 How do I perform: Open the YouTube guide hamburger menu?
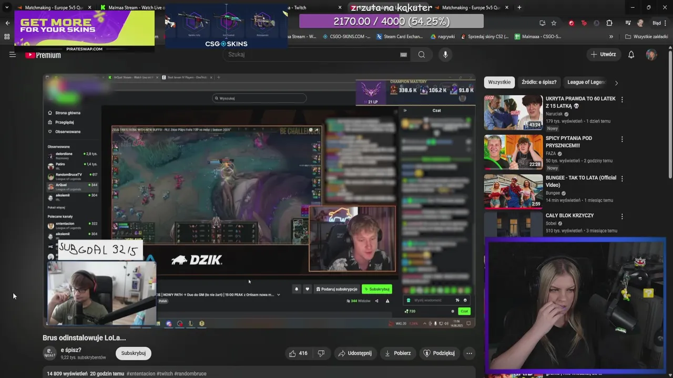point(13,55)
